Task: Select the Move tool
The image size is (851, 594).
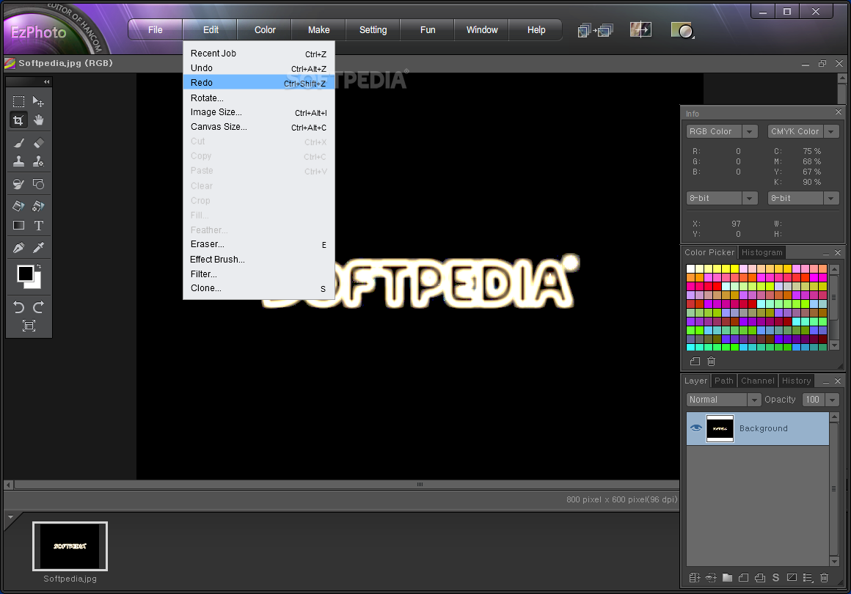Action: (x=39, y=101)
